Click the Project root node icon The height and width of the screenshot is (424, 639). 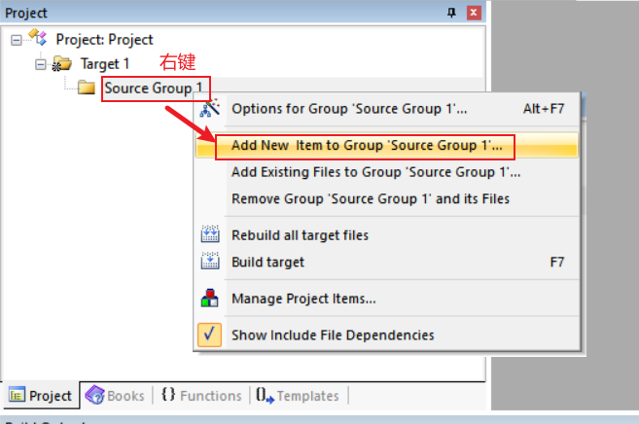tap(40, 40)
